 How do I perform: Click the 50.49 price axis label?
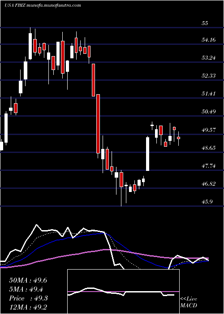click(209, 112)
